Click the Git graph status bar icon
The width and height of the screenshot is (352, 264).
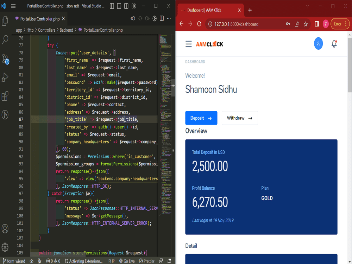(x=40, y=261)
